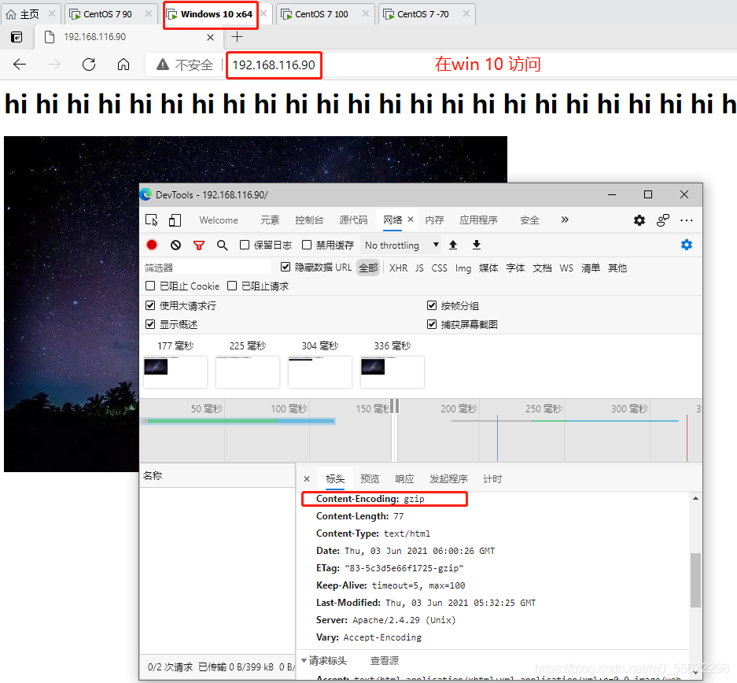Filter requests by JS type
This screenshot has width=737, height=683.
(x=419, y=268)
